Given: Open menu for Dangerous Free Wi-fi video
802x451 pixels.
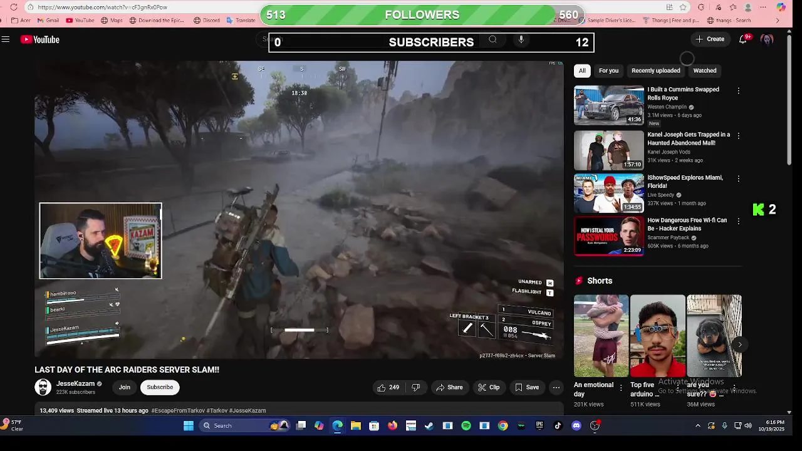Looking at the screenshot, I should [738, 221].
